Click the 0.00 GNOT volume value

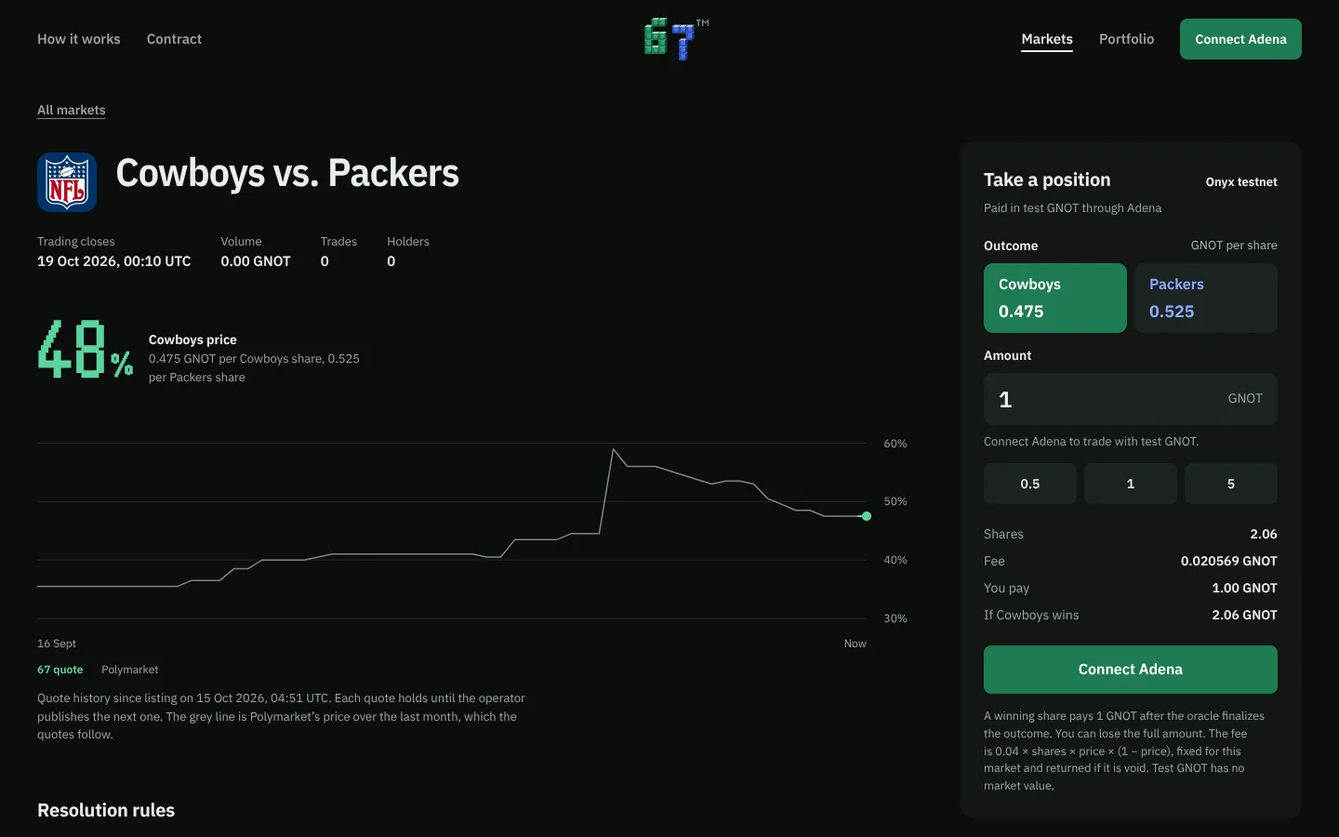256,261
